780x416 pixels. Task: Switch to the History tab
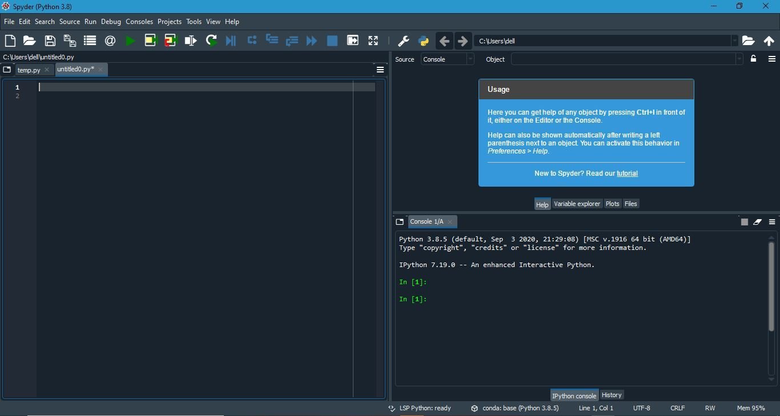(612, 395)
